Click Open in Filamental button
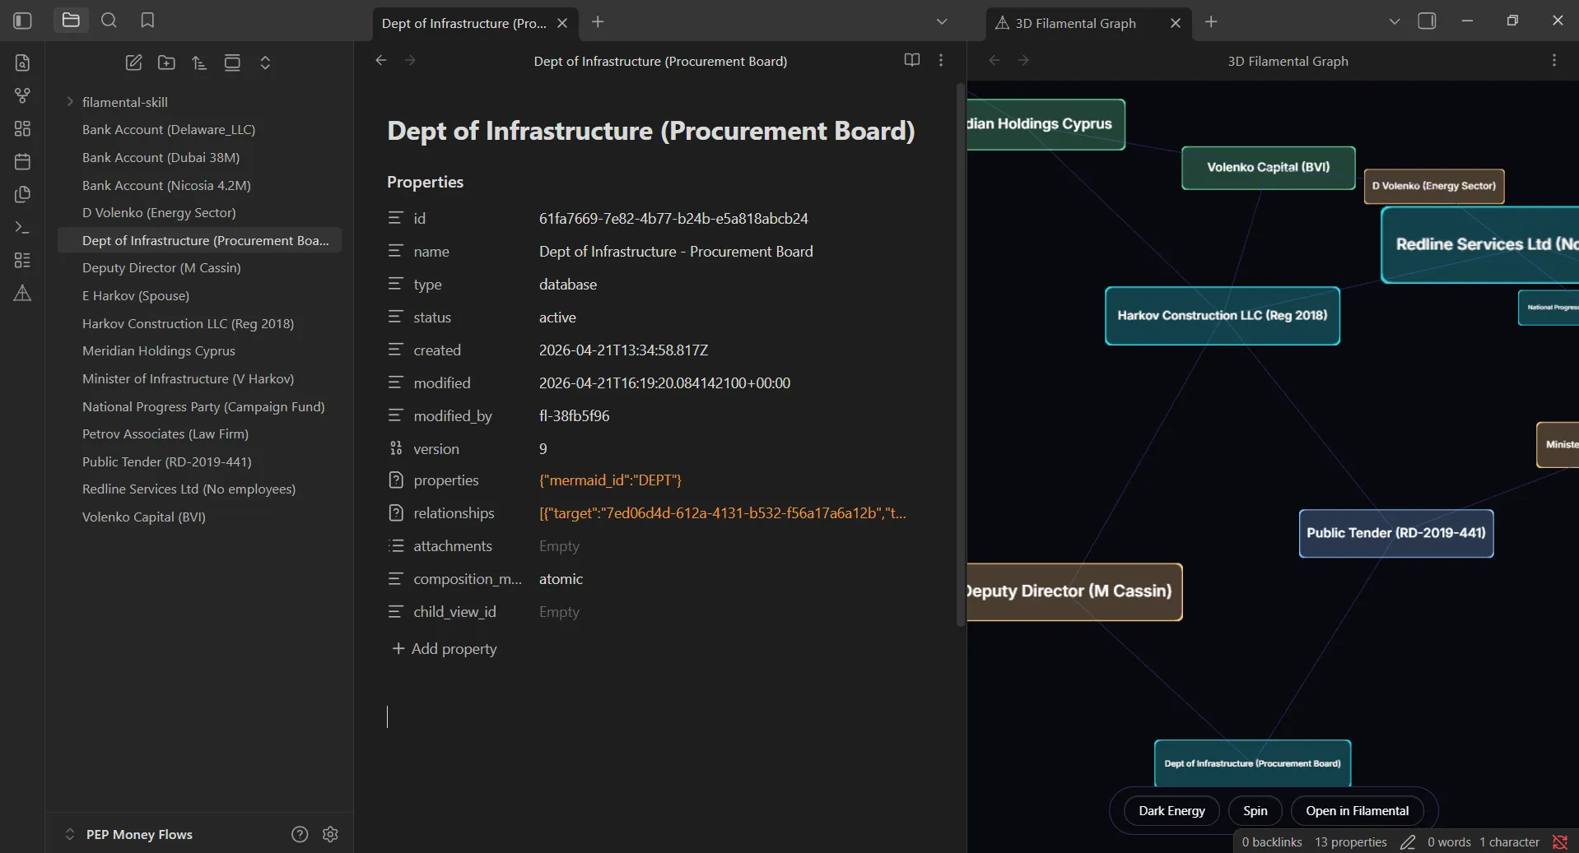Screen dimensions: 1579x853 1357,810
